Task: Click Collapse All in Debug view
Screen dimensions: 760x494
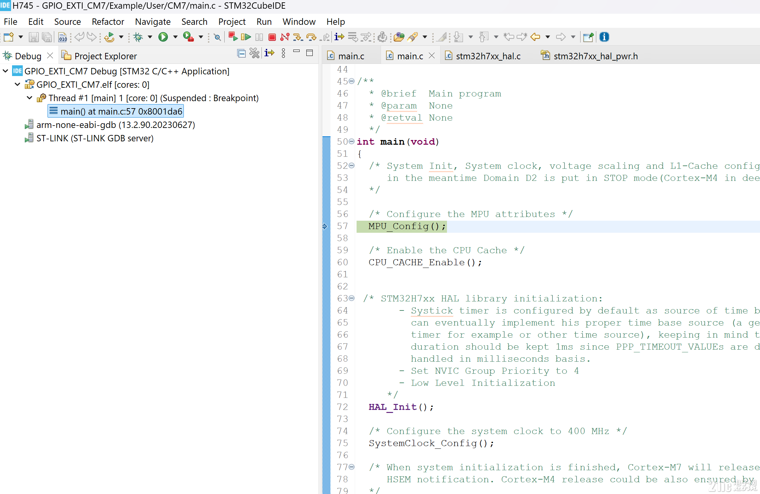Action: click(241, 53)
